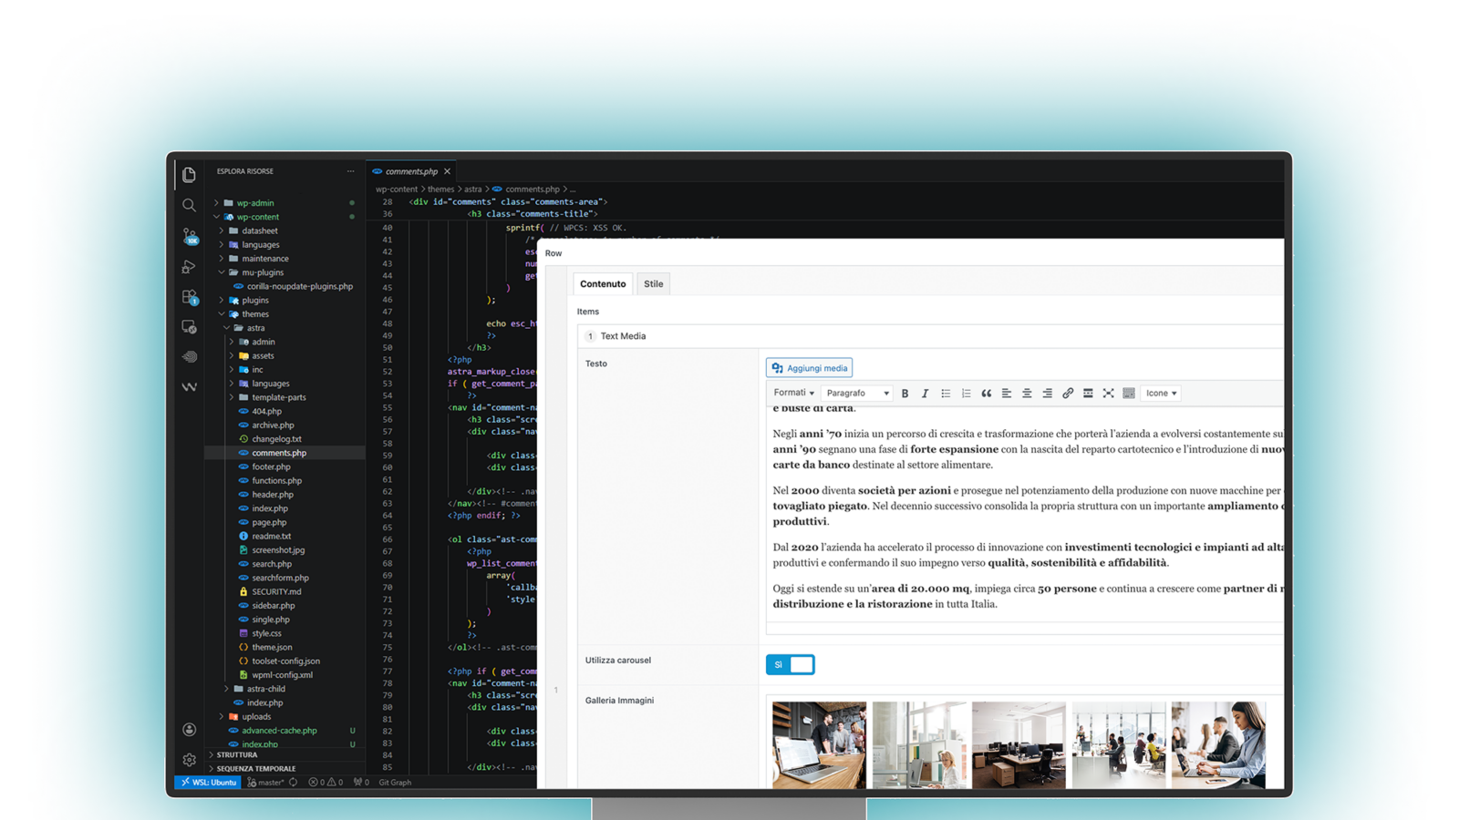Viewport: 1459px width, 820px height.
Task: Open wpml-config.xml in the file tree
Action: (x=282, y=675)
